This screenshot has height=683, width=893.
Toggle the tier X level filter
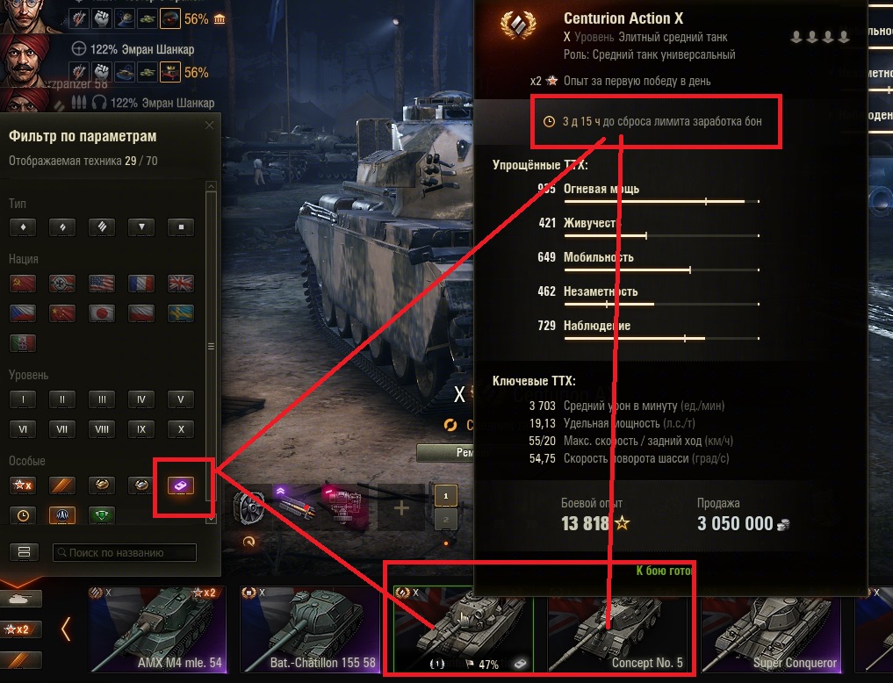pos(181,429)
